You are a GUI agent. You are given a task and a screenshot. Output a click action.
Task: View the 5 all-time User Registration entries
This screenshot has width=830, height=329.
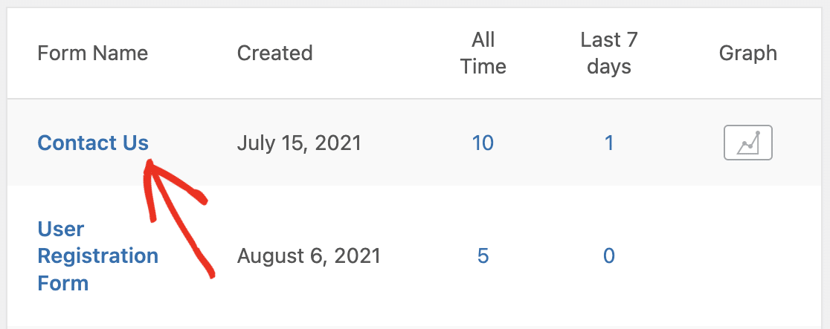(x=483, y=256)
